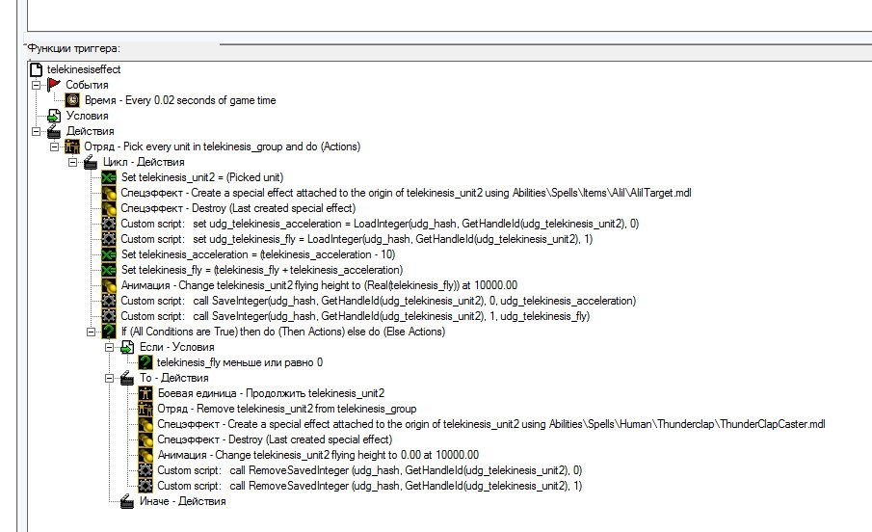The height and width of the screenshot is (532, 872).
Task: Click gear icon of RemoveSavedInteger index 0
Action: [x=145, y=470]
